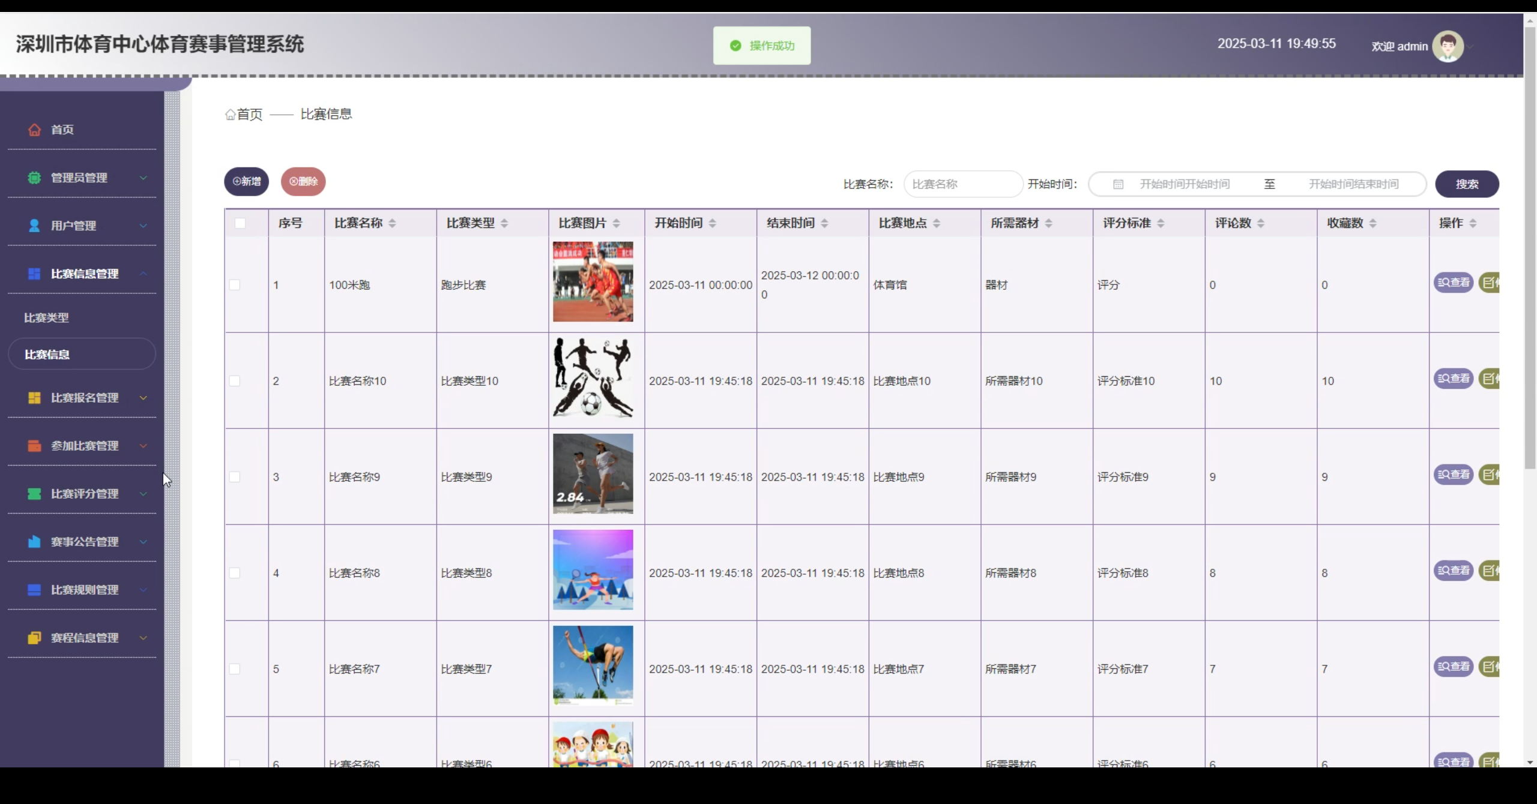The width and height of the screenshot is (1537, 804).
Task: Expand the 比赛报名管理 menu chevron
Action: pos(143,398)
